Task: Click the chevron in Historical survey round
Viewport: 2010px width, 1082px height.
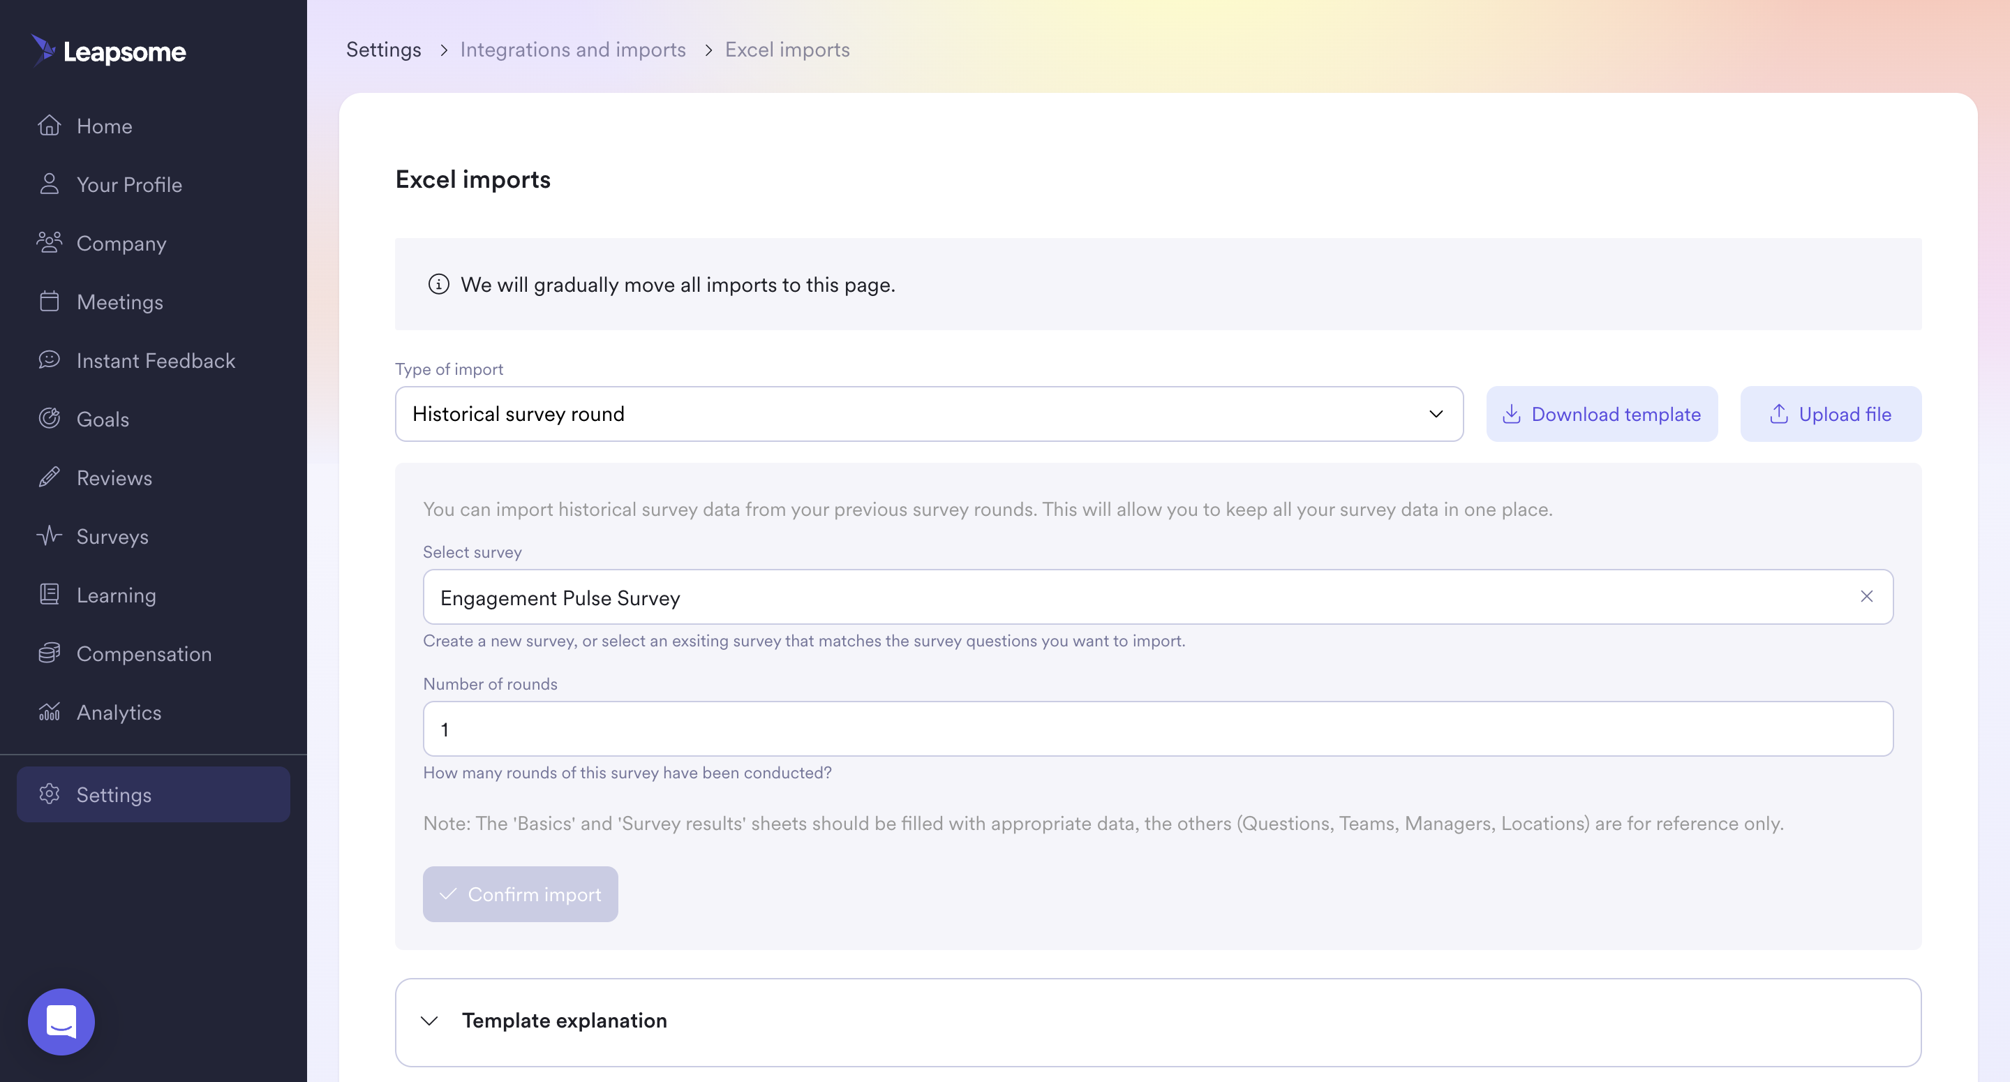Action: point(1436,414)
